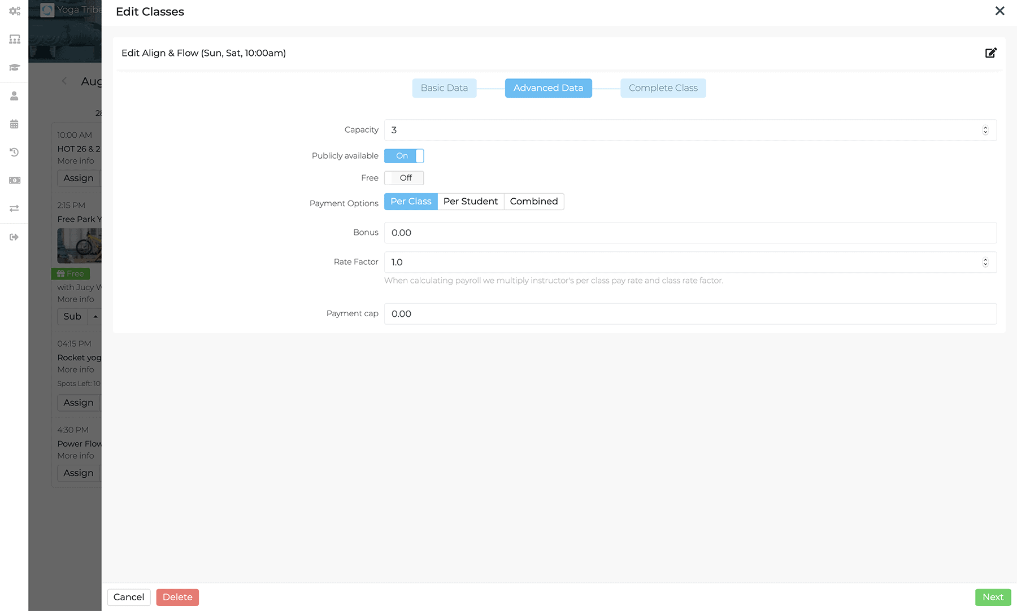Click the green Next button
1017x611 pixels.
click(993, 597)
